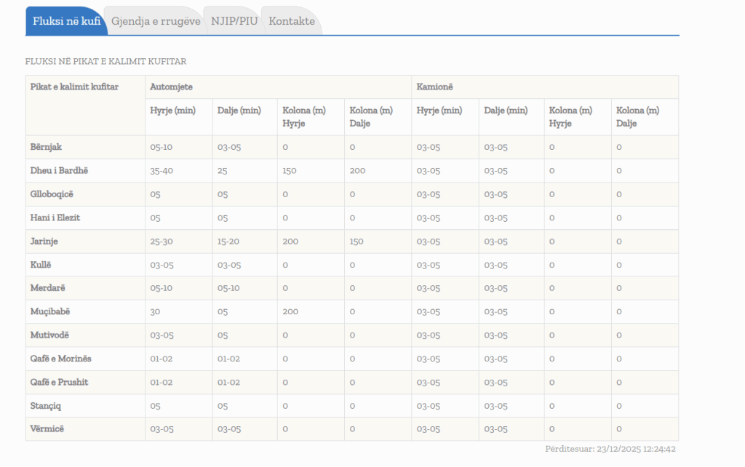Open the NJIP/PIU tab
Screen dimensions: 745x467
[x=234, y=21]
